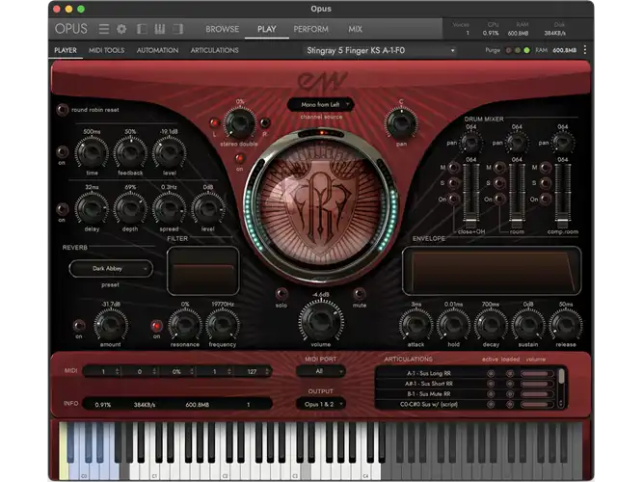This screenshot has height=482, width=643.
Task: Toggle the stereo double on switch
Action: (x=240, y=158)
